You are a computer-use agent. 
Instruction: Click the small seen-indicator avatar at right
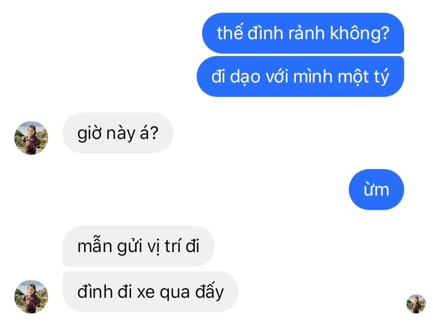(416, 304)
